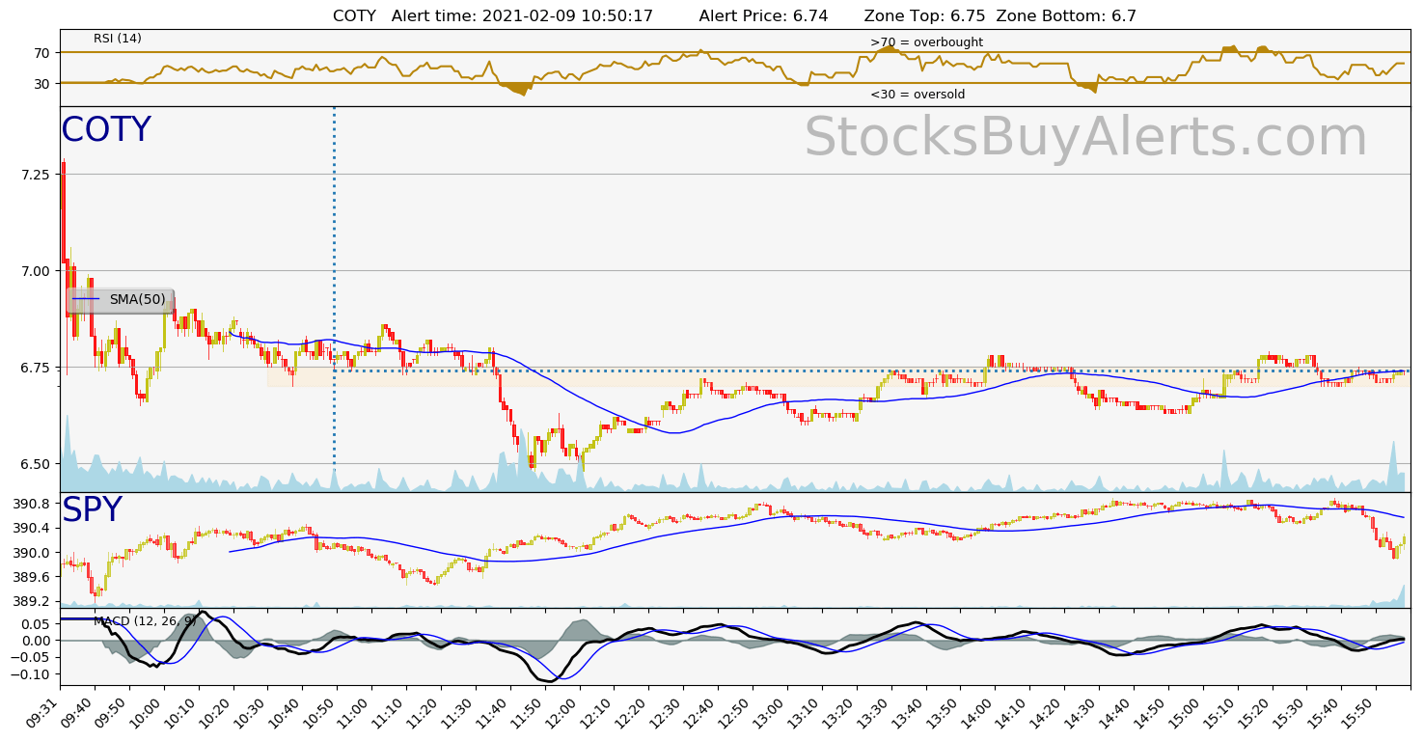The image size is (1424, 741).
Task: Click the 7.25 price axis label
Action: 35,175
